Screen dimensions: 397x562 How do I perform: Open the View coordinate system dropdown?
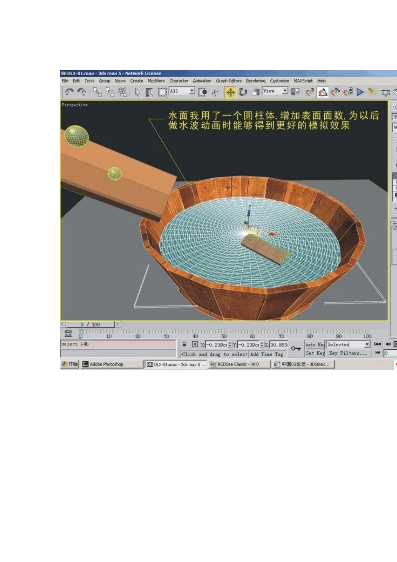click(x=275, y=91)
